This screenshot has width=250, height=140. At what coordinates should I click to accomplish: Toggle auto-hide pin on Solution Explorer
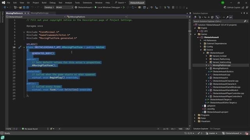(x=244, y=13)
